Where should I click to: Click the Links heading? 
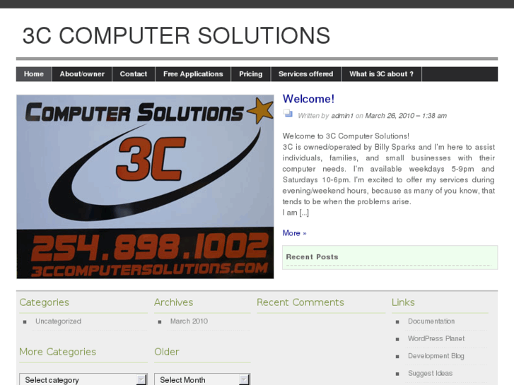403,302
